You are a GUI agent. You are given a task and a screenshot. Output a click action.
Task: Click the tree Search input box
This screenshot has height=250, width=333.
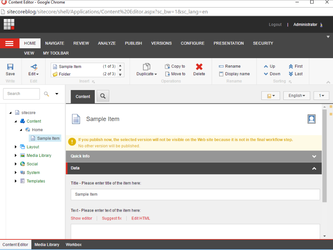21,94
